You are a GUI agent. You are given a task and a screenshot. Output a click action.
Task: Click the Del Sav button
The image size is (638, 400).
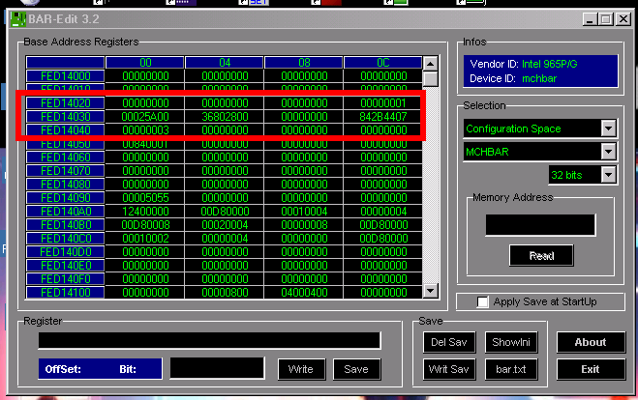coord(449,342)
